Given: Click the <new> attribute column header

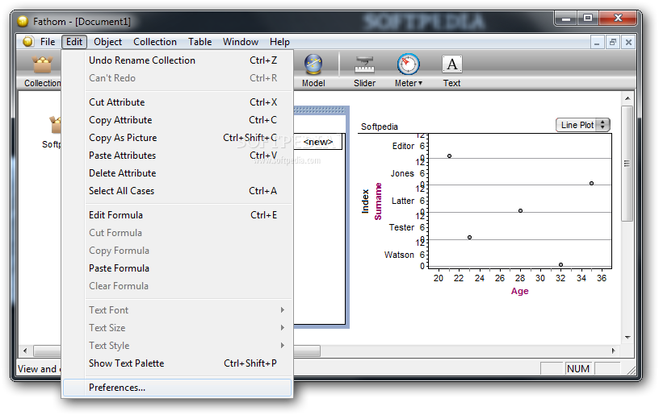Looking at the screenshot, I should click(x=317, y=142).
